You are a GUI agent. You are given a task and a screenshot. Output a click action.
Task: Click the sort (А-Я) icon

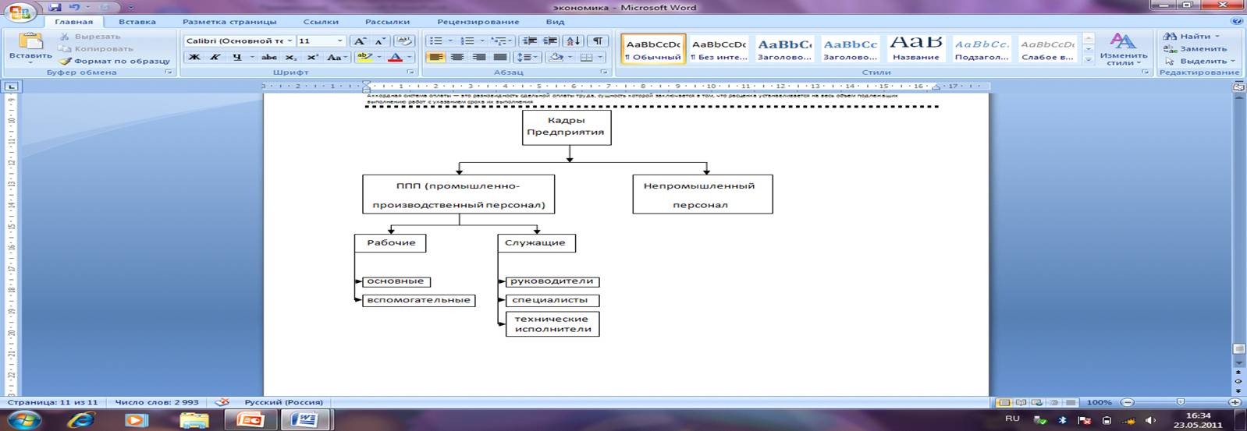(573, 41)
